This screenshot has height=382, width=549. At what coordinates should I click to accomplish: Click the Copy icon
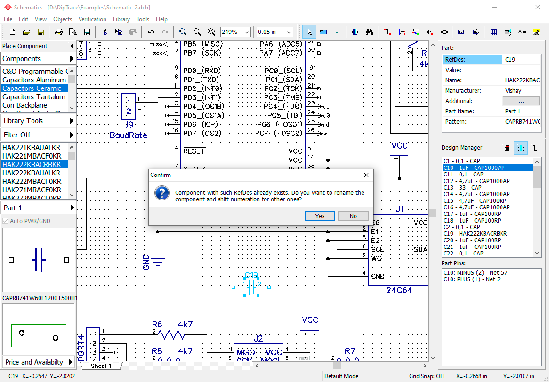119,32
